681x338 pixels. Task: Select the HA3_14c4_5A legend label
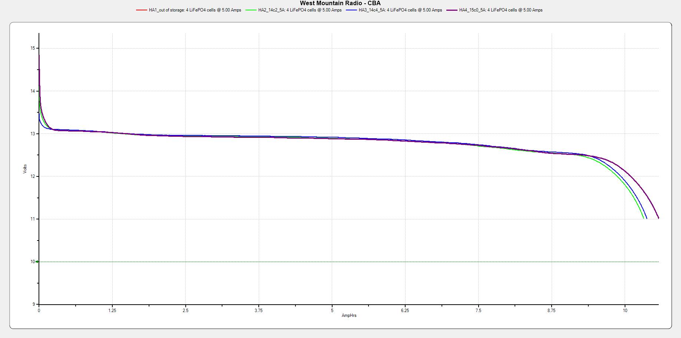[400, 10]
